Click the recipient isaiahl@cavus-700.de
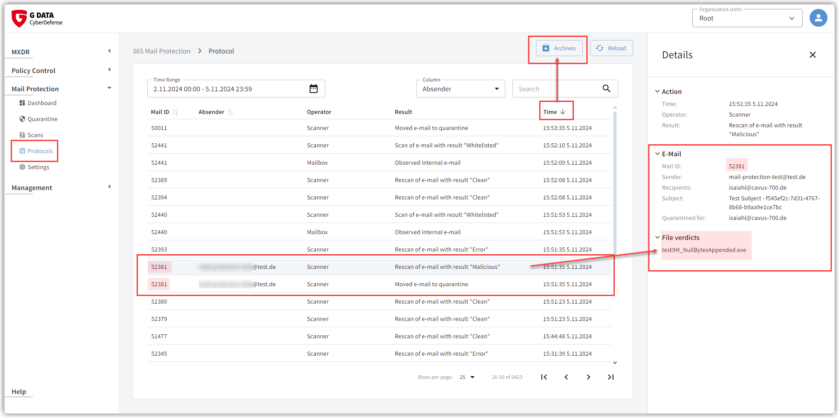The image size is (839, 418). tap(757, 187)
